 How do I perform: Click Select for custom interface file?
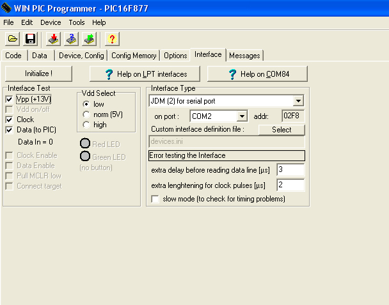pos(282,130)
